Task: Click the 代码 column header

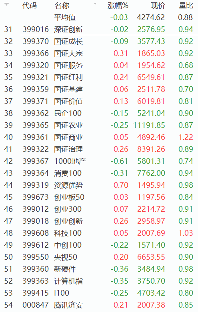Action: [x=30, y=6]
